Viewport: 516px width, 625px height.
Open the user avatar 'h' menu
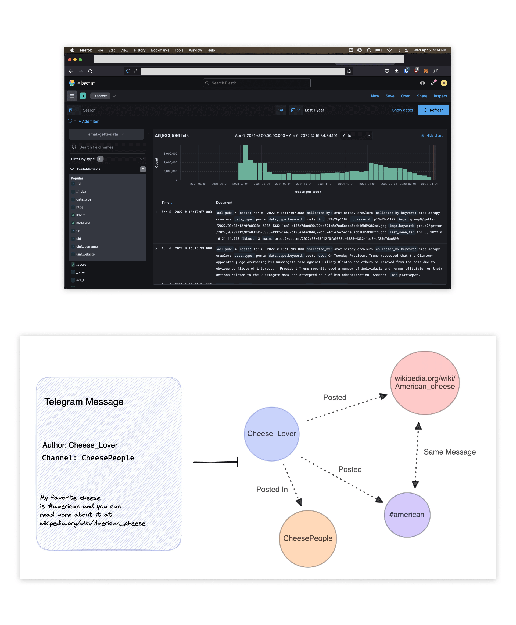click(444, 83)
